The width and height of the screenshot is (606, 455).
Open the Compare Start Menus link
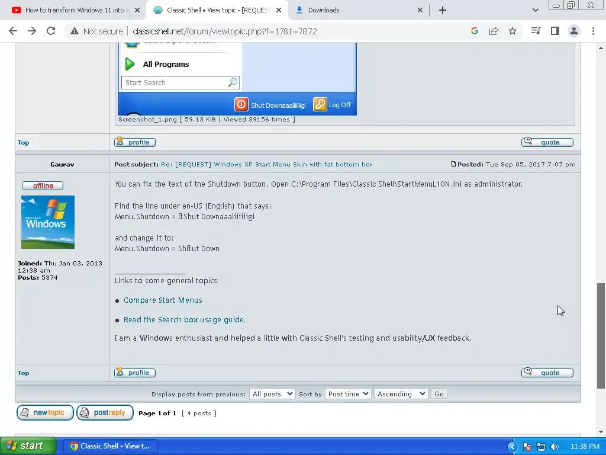(x=163, y=300)
